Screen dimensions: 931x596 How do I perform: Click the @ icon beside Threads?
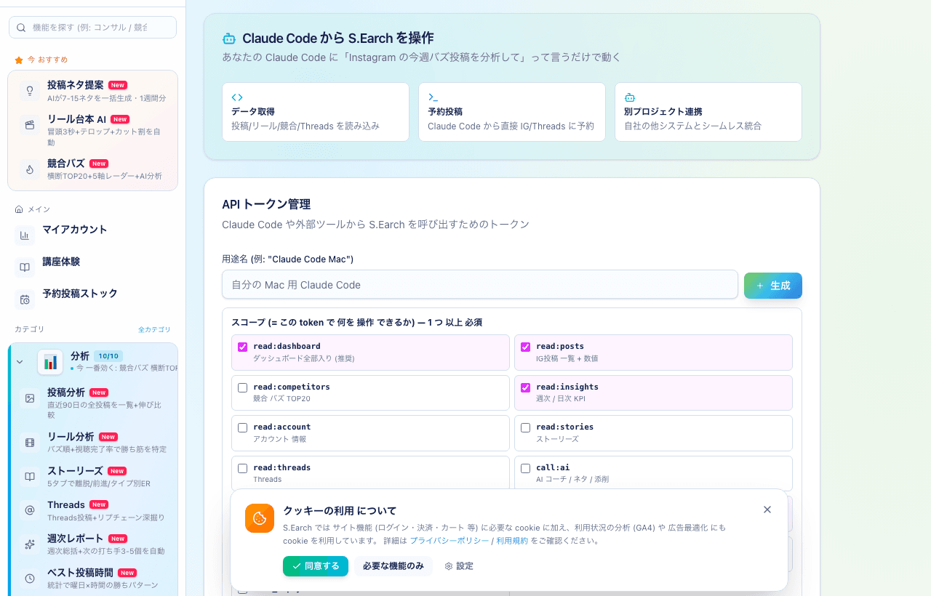(30, 510)
